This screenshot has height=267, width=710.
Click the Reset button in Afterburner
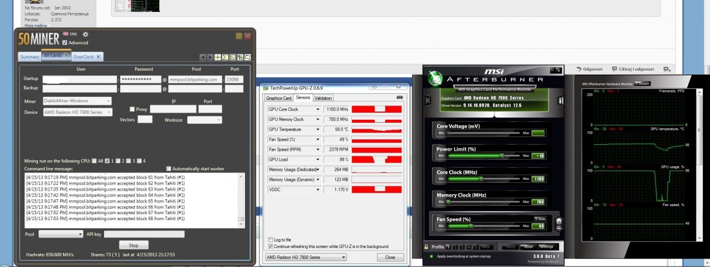coord(528,247)
